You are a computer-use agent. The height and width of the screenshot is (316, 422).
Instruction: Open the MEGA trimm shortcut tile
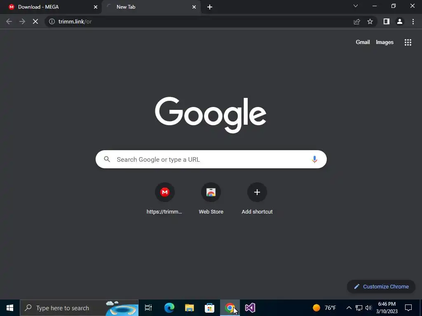tap(164, 199)
